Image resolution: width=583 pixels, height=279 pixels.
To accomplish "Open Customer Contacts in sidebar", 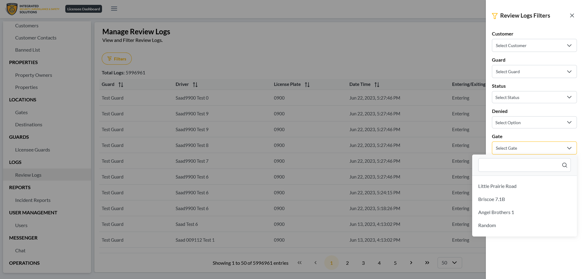I will pos(36,38).
